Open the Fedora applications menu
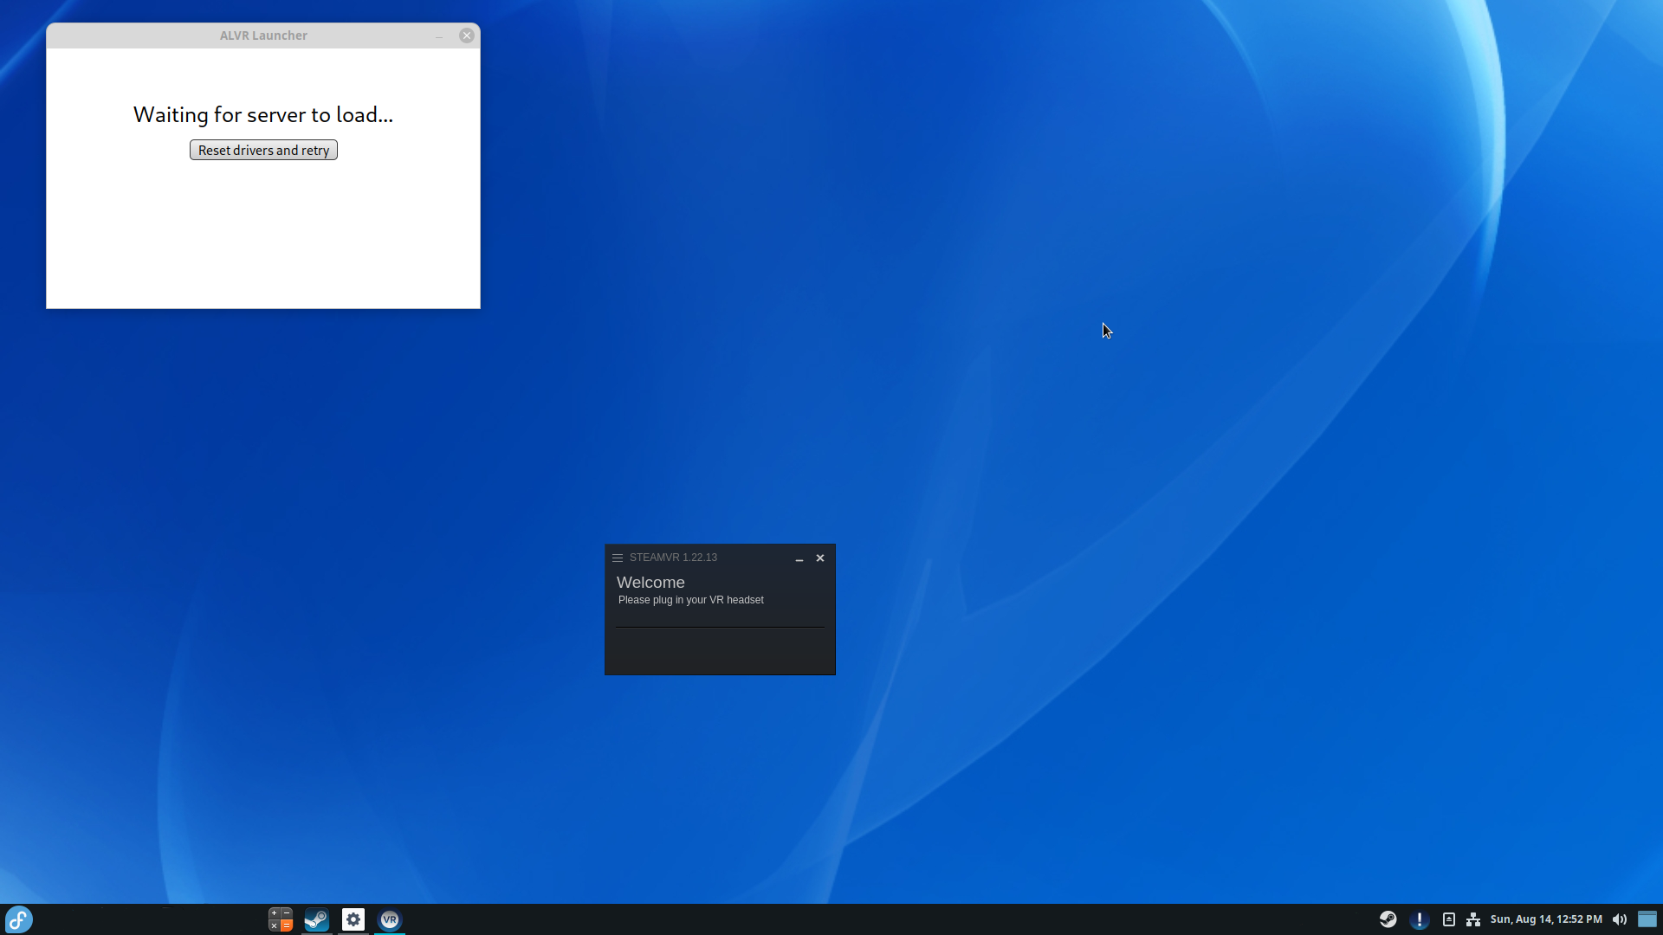1663x935 pixels. coord(18,919)
